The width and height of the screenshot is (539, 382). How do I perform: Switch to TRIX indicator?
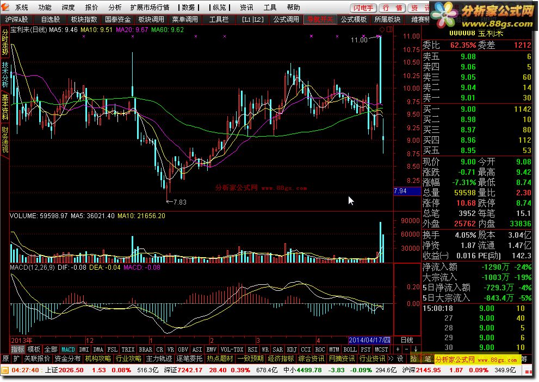pos(128,349)
